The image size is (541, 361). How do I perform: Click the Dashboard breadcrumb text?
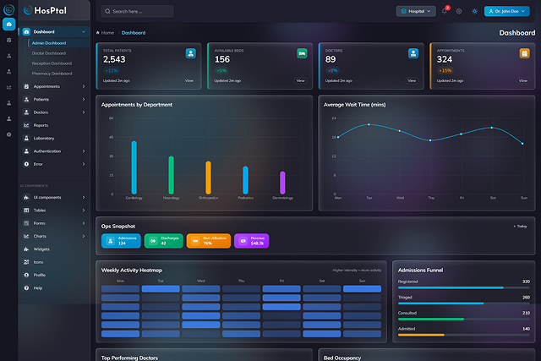pyautogui.click(x=134, y=33)
